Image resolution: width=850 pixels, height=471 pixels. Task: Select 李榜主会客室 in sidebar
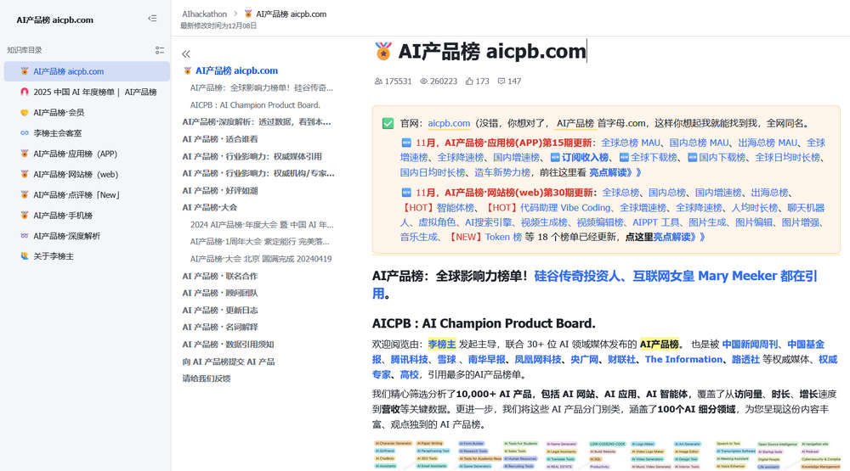[87, 133]
